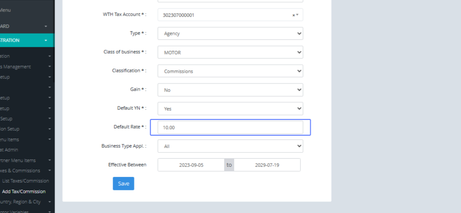Select Add Tax/Commission sidebar item
461x213 pixels.
coord(24,192)
